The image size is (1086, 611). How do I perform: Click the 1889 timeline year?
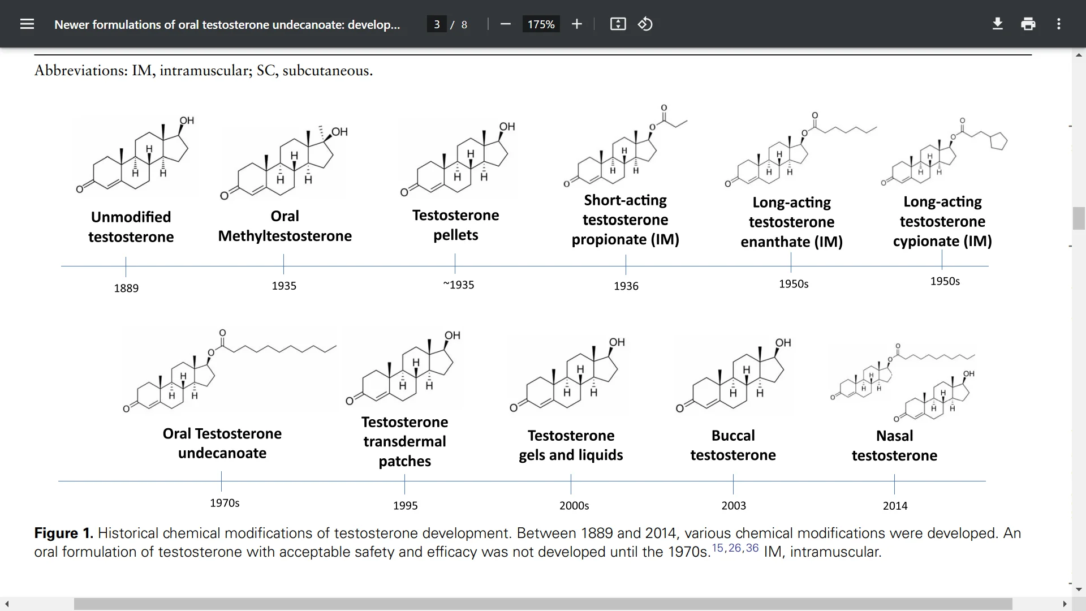pos(126,288)
